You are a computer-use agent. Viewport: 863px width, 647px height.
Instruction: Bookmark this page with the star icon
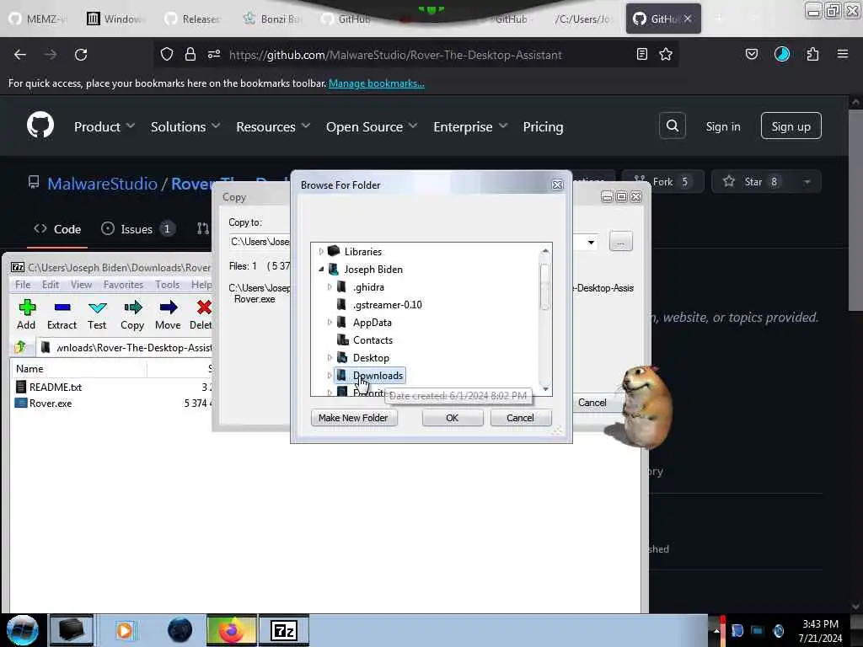pyautogui.click(x=666, y=54)
